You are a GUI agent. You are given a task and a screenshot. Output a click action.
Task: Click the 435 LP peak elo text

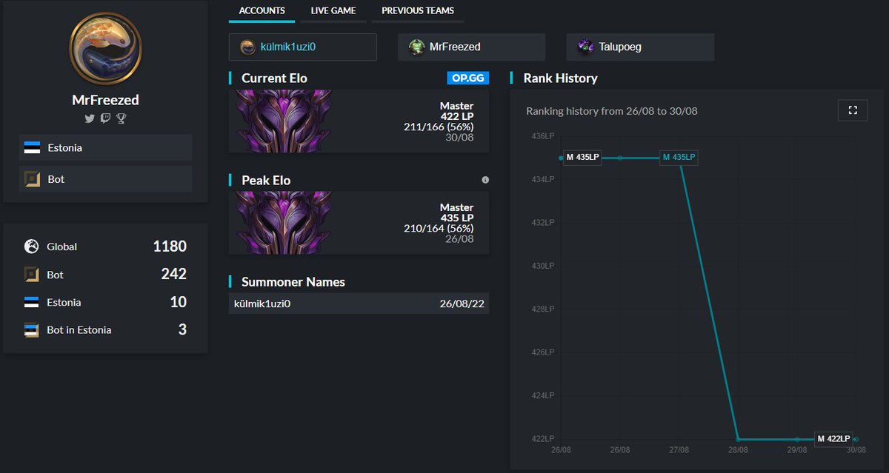[x=457, y=218]
